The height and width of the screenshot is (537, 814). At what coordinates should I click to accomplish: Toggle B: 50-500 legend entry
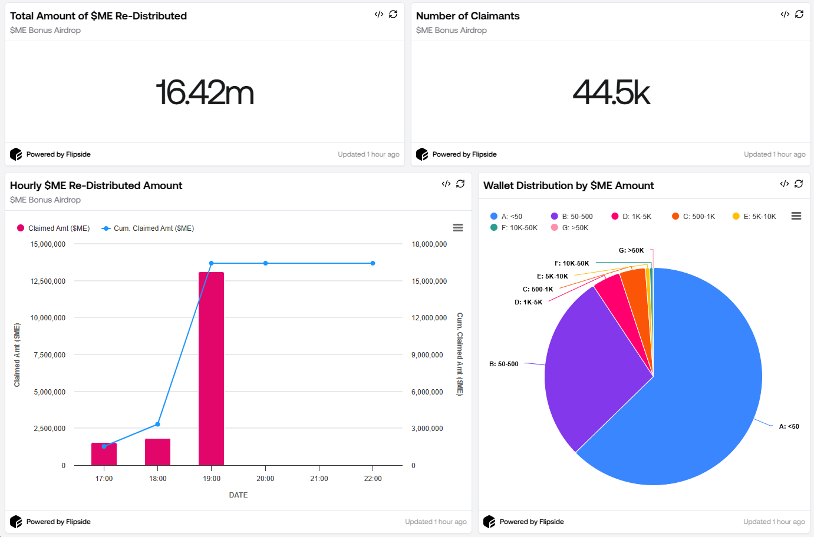click(x=572, y=217)
